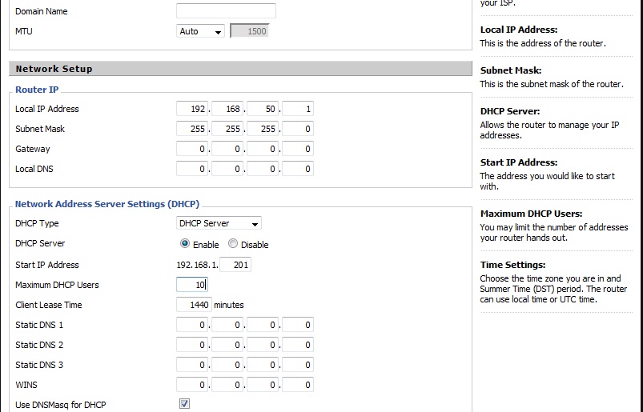Click Gateway second octet field

click(227, 149)
